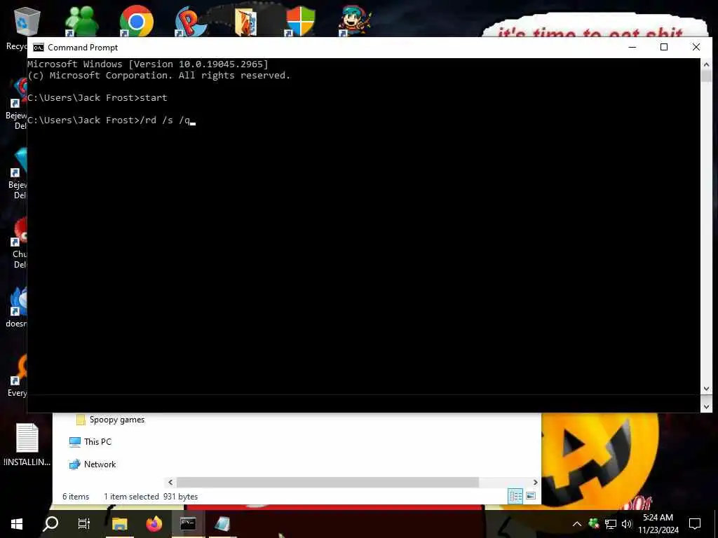Click the green tray application icon
718x538 pixels.
click(593, 523)
